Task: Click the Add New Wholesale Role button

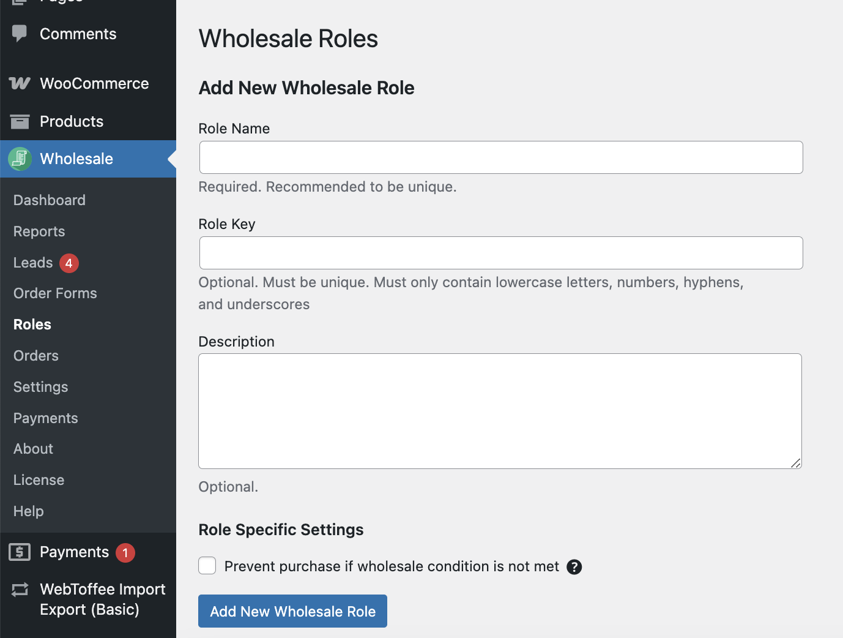Action: (292, 611)
